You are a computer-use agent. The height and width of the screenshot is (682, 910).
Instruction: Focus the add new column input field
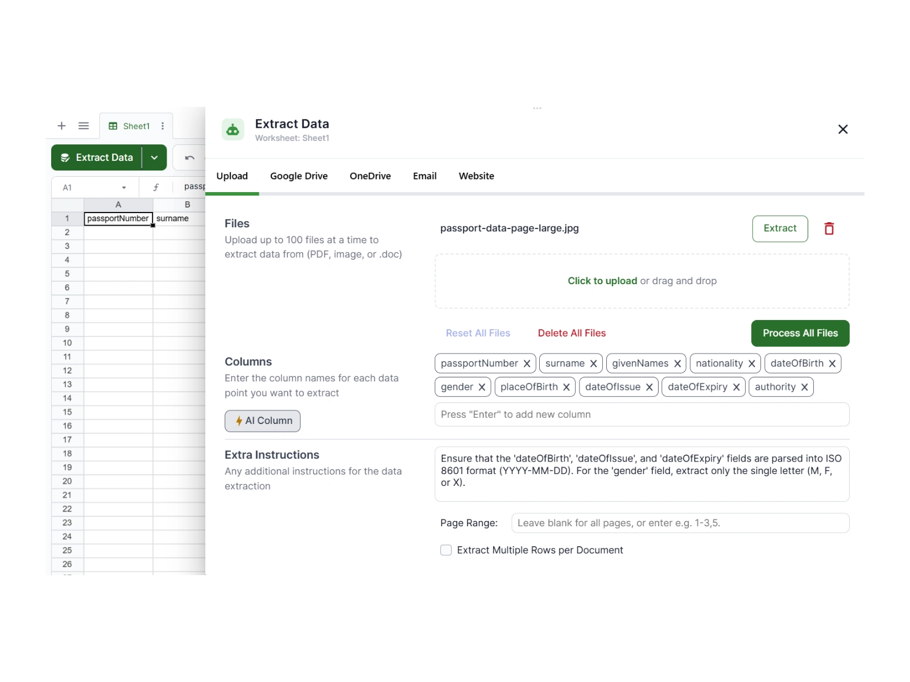pos(642,414)
